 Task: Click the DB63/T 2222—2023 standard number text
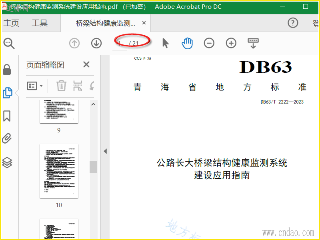[x=282, y=102]
